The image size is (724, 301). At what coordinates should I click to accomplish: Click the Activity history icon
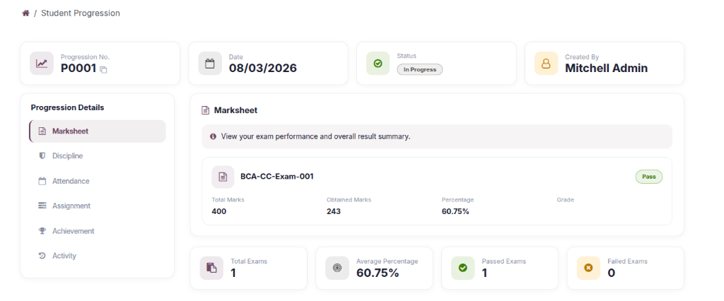coord(42,256)
